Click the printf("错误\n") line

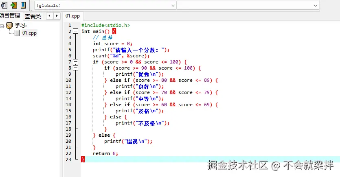coord(128,141)
